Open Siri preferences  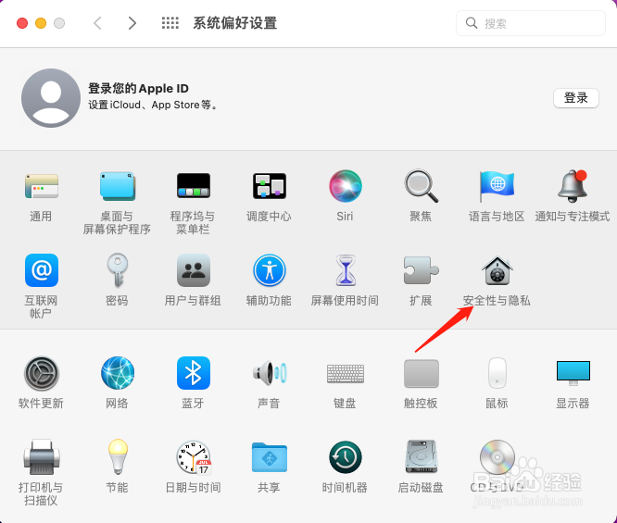(x=346, y=186)
